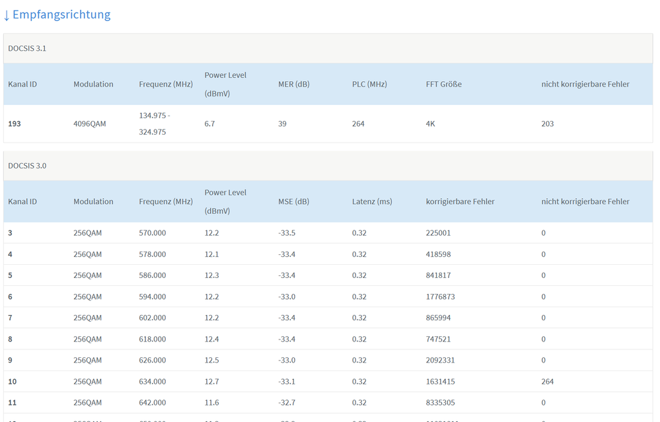
Task: Click the MSE value -32.7 for channel 11
Action: point(287,402)
